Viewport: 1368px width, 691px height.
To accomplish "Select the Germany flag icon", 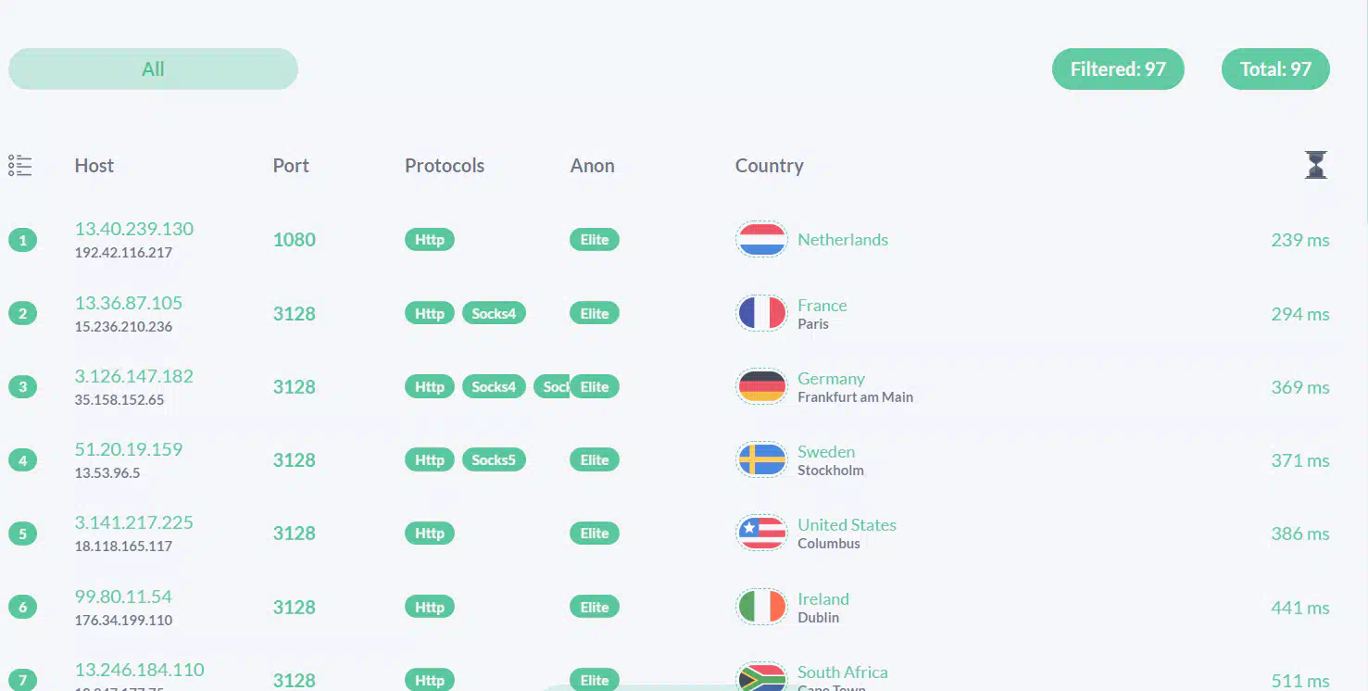I will point(761,386).
